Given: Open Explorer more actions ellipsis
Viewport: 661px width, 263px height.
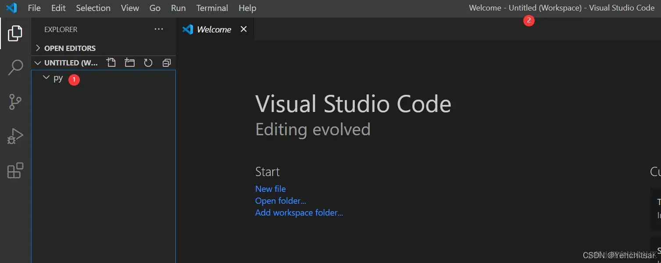Looking at the screenshot, I should (x=159, y=29).
